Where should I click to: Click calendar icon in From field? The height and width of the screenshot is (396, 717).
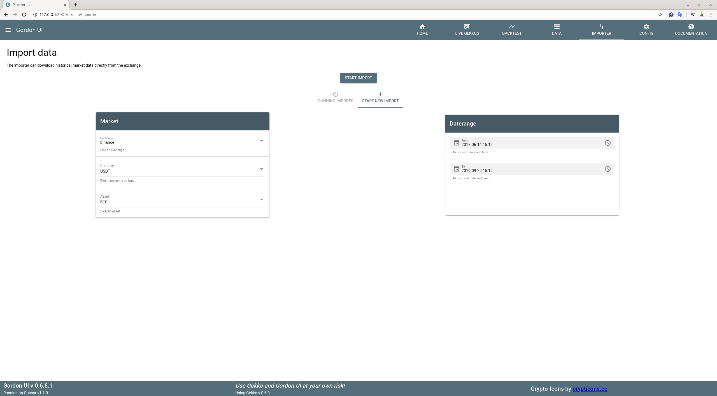[456, 143]
